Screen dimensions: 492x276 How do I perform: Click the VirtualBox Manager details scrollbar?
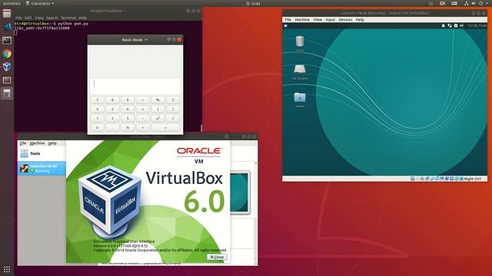pos(256,213)
